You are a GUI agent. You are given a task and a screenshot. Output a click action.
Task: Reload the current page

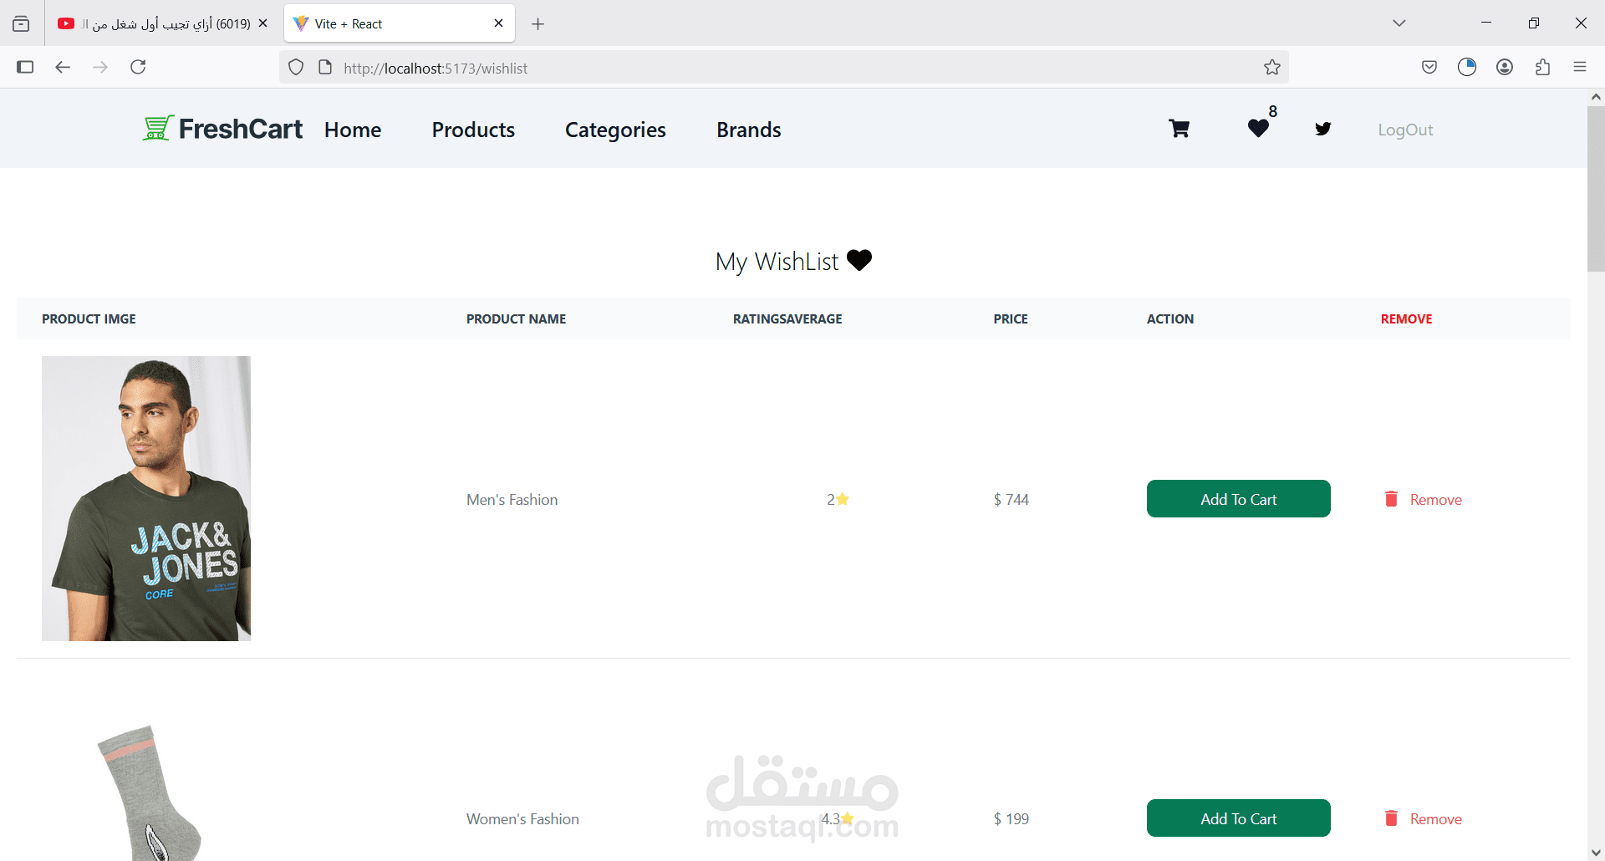(x=138, y=67)
